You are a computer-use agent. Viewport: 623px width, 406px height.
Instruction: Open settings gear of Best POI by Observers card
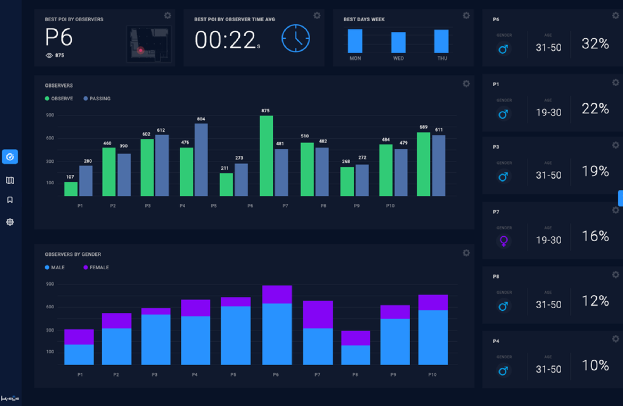(168, 16)
